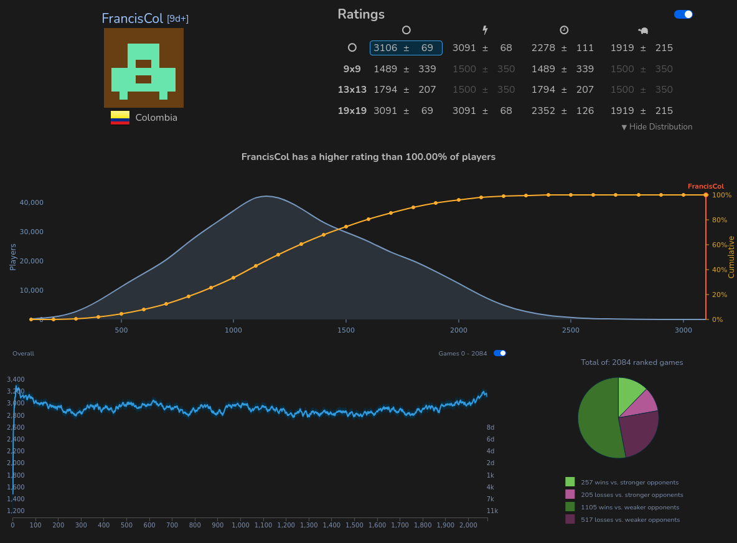
Task: Click the Colombia country label
Action: point(156,118)
